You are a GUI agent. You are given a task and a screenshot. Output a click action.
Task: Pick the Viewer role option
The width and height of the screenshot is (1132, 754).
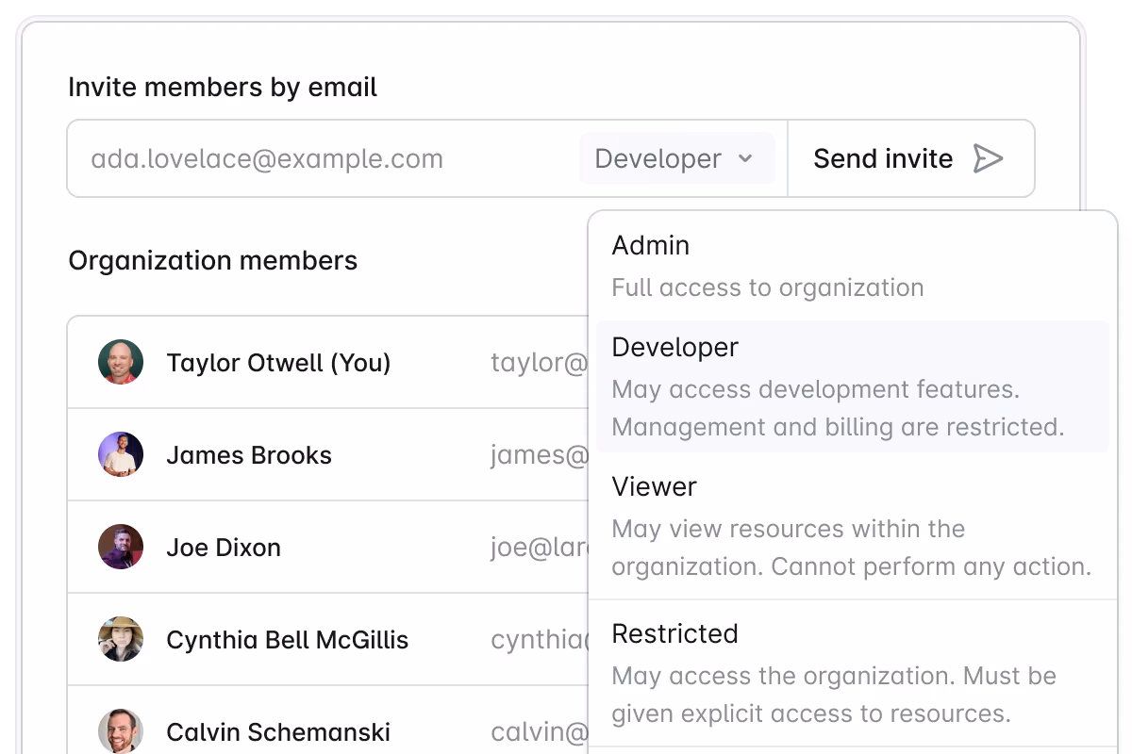pyautogui.click(x=852, y=526)
